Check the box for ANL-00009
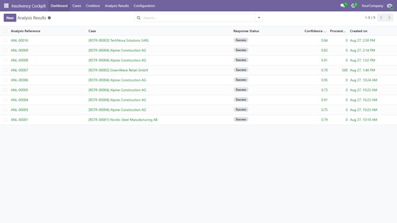 coord(5,50)
